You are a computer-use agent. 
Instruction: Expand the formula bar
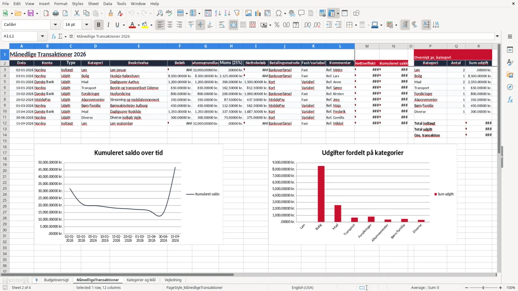pyautogui.click(x=498, y=36)
